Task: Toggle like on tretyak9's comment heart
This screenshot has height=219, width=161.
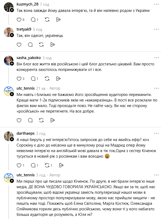Action: pos(19,45)
